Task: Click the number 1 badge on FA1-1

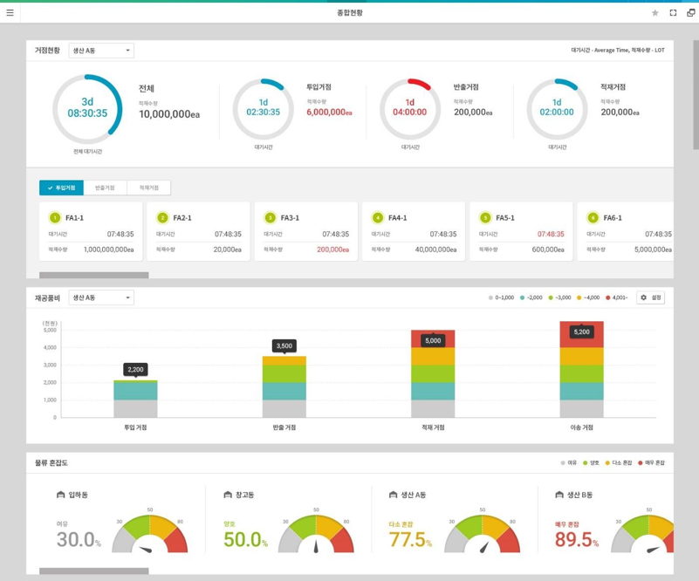Action: (55, 218)
